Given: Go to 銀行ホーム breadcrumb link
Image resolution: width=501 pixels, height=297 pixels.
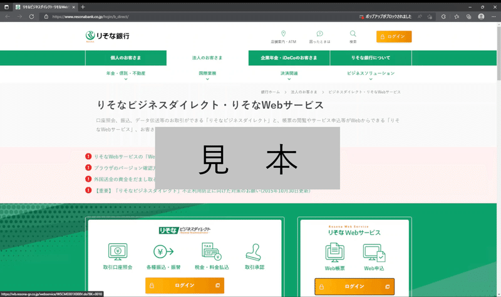Looking at the screenshot, I should pyautogui.click(x=270, y=92).
